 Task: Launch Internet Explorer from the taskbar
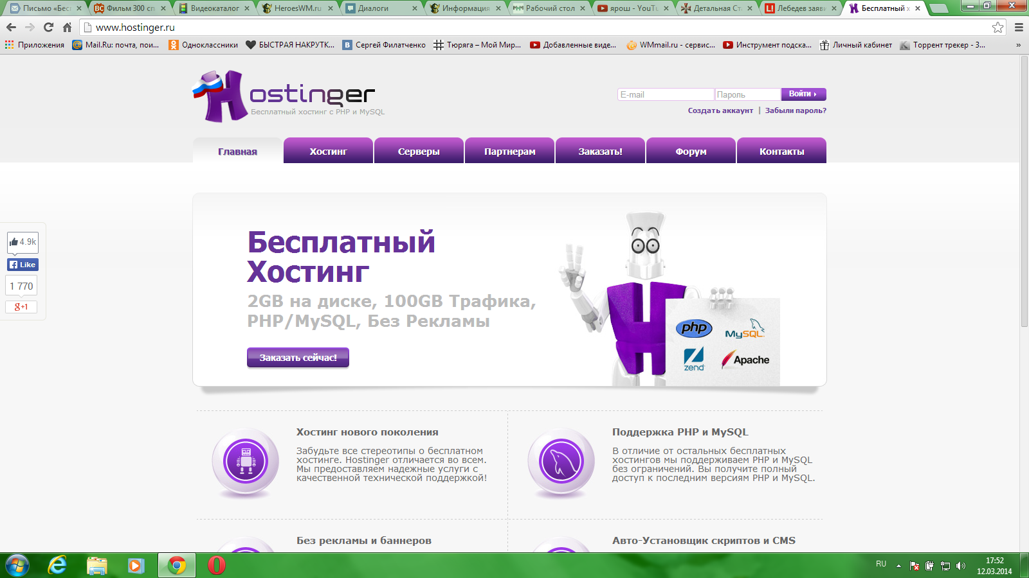(58, 566)
